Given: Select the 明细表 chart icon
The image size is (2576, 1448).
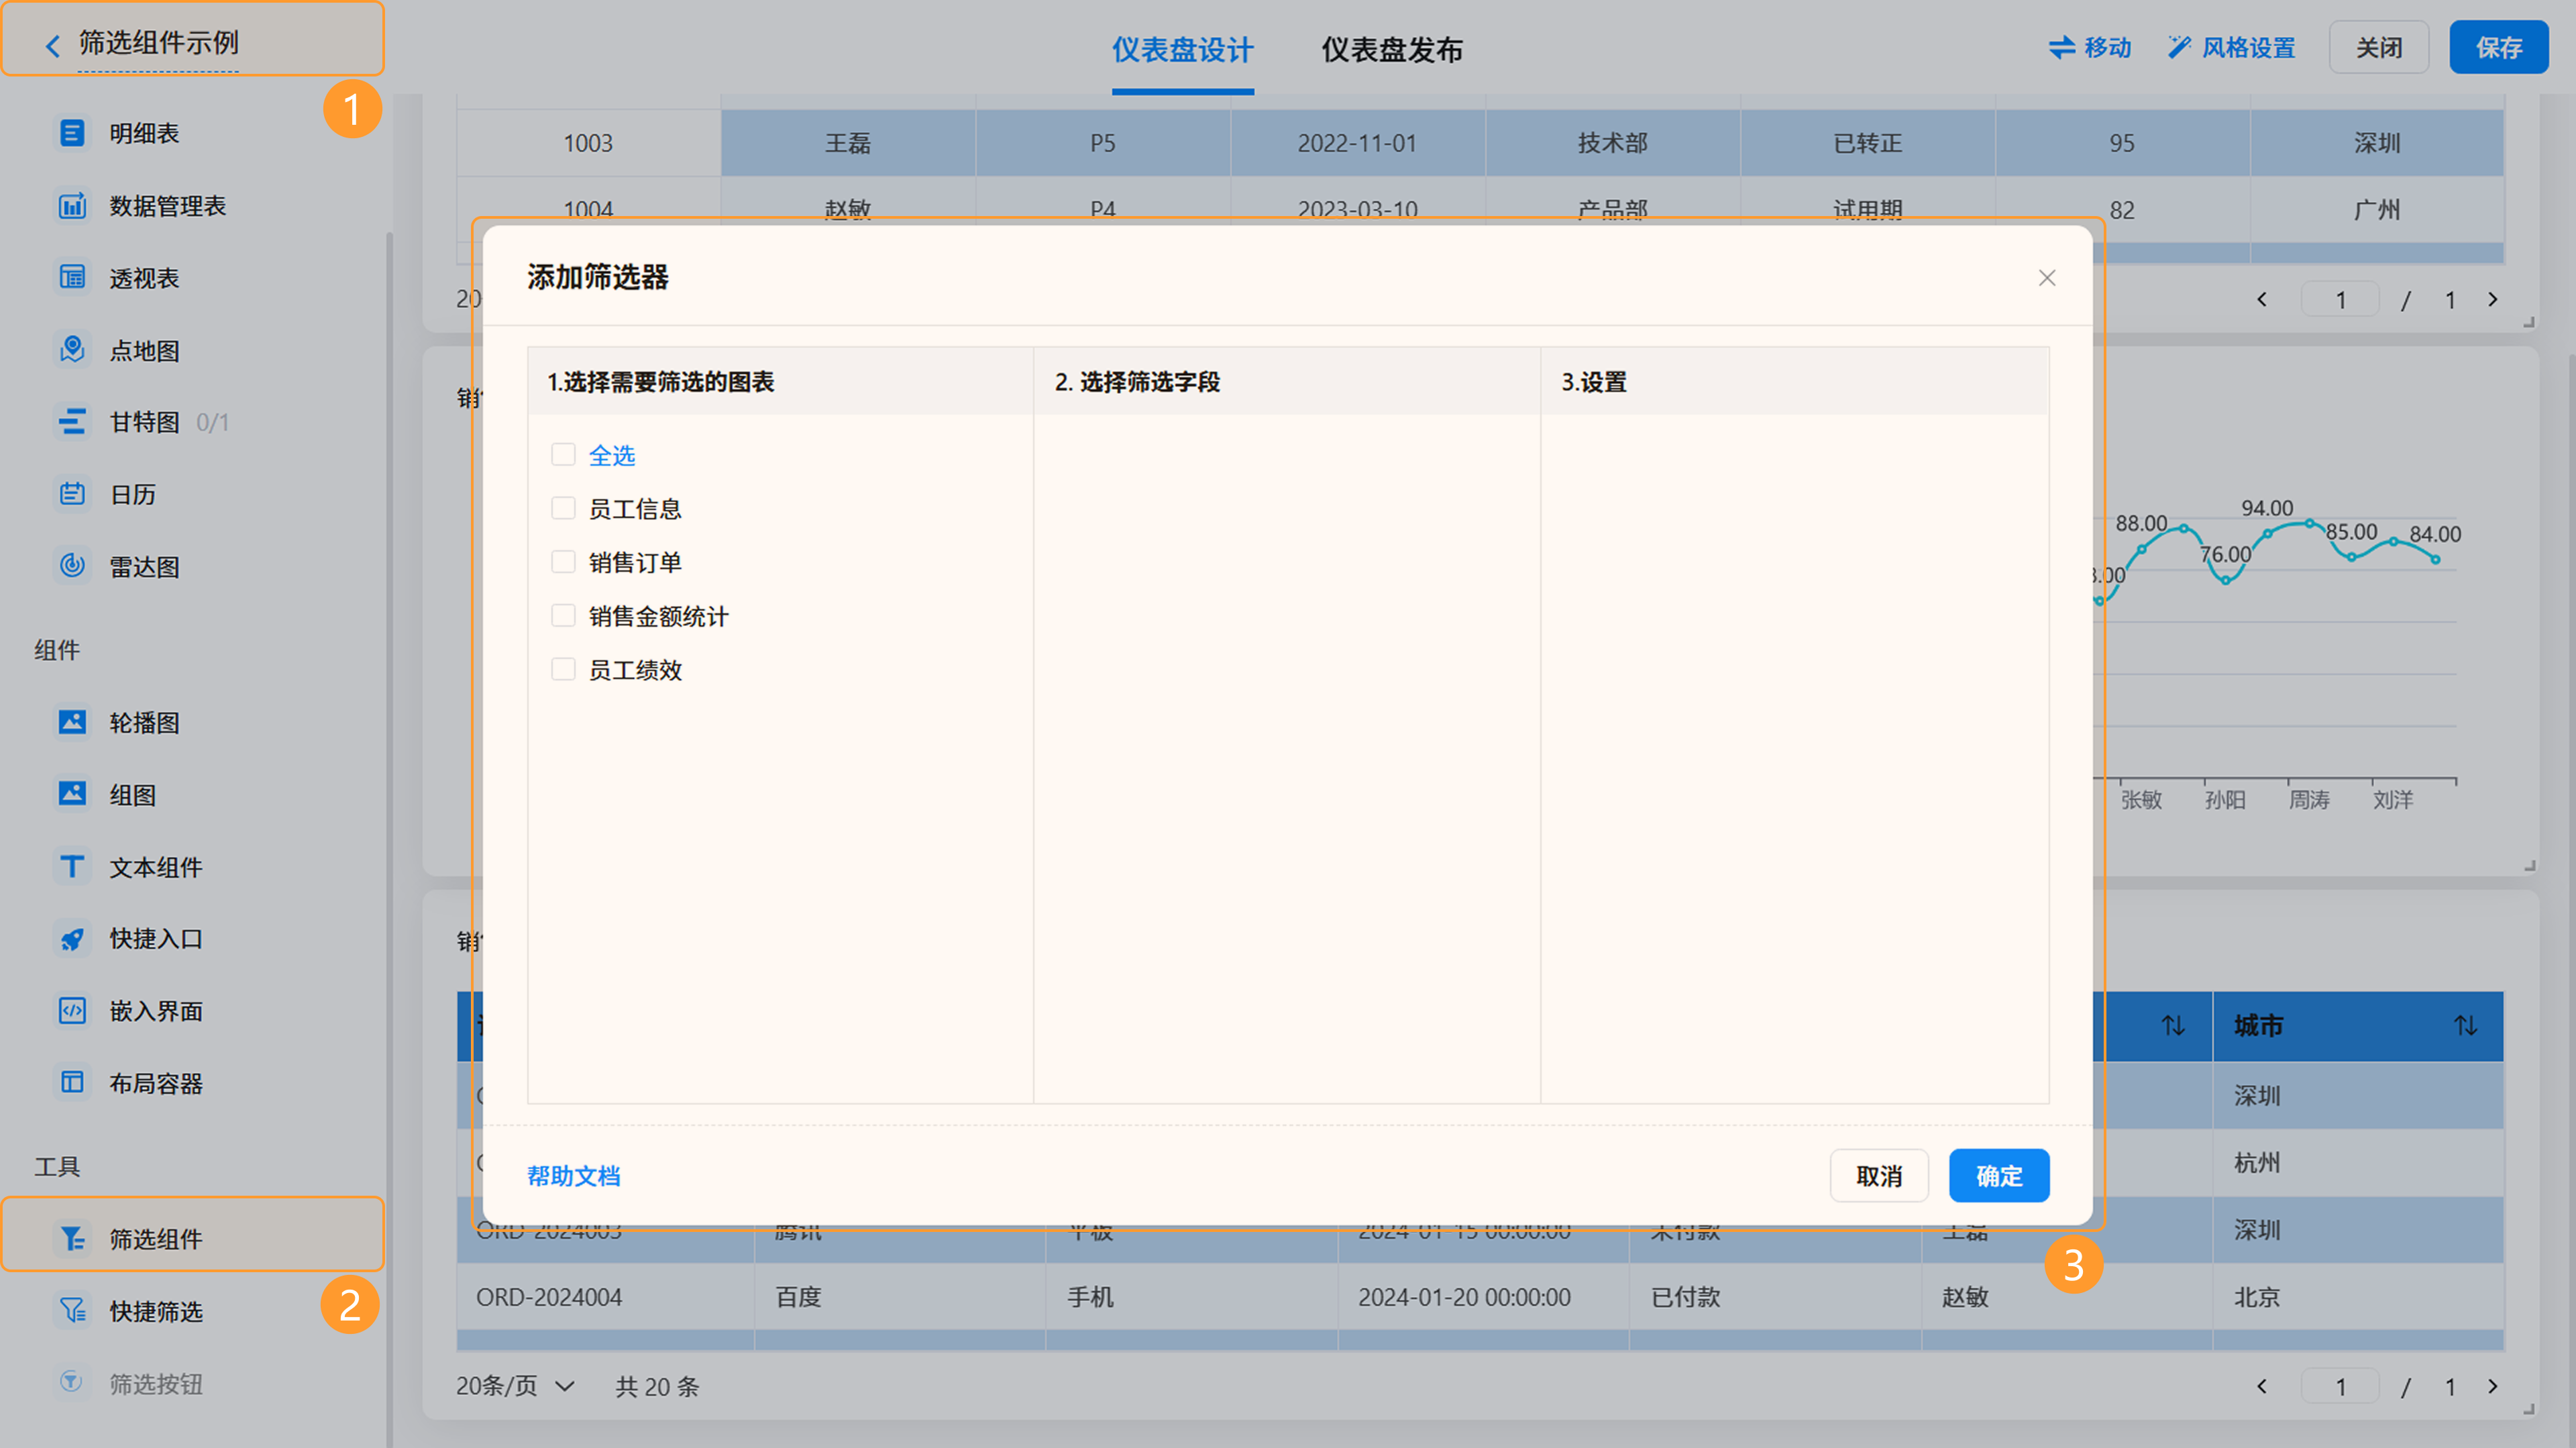Looking at the screenshot, I should [72, 133].
